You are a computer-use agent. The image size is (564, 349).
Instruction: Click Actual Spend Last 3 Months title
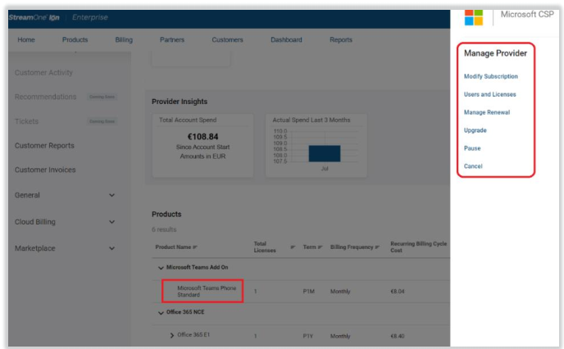pyautogui.click(x=312, y=120)
